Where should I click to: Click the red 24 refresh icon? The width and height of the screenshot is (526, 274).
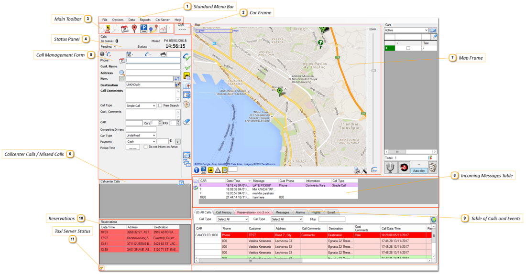click(x=404, y=168)
